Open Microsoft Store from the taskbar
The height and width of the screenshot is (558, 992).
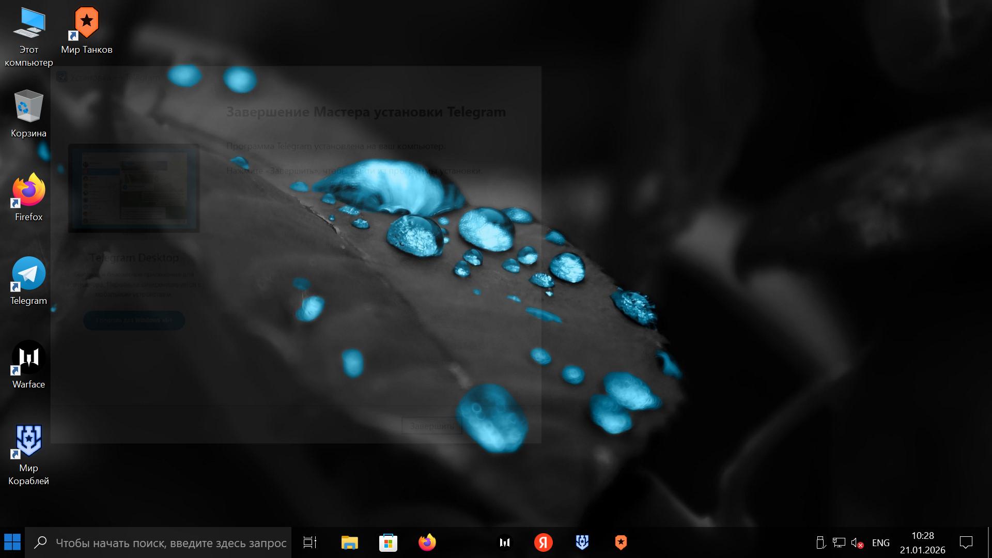tap(388, 542)
